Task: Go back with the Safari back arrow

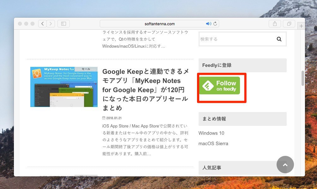Action: [x=42, y=24]
